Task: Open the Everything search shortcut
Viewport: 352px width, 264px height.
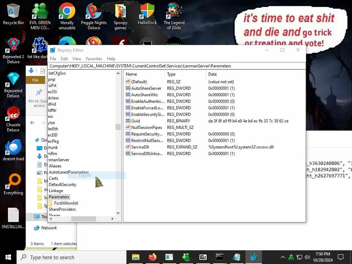Action: pos(13,184)
